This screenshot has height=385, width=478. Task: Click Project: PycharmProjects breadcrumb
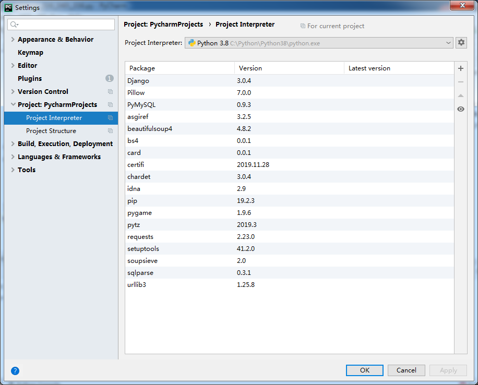(163, 25)
